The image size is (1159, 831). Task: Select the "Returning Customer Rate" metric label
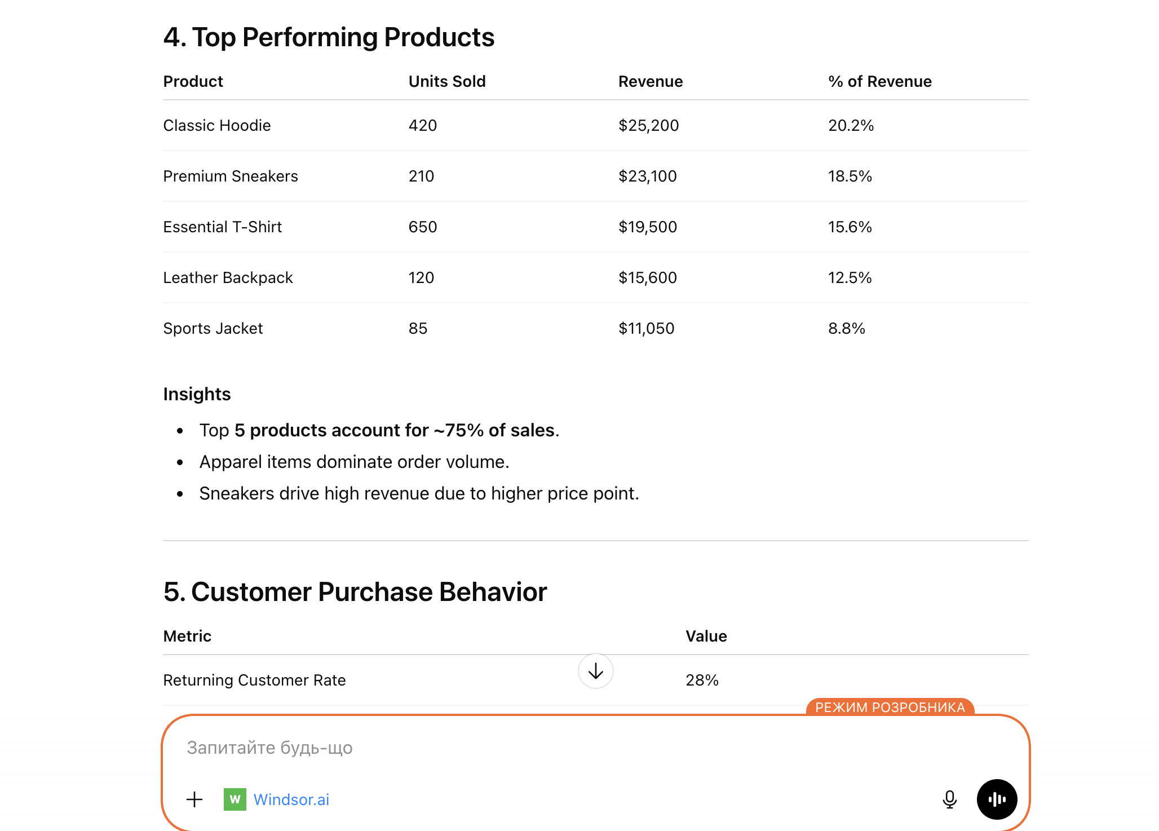pyautogui.click(x=254, y=680)
